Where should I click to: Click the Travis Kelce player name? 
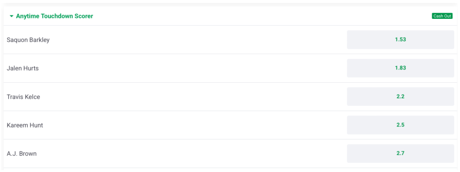[23, 97]
